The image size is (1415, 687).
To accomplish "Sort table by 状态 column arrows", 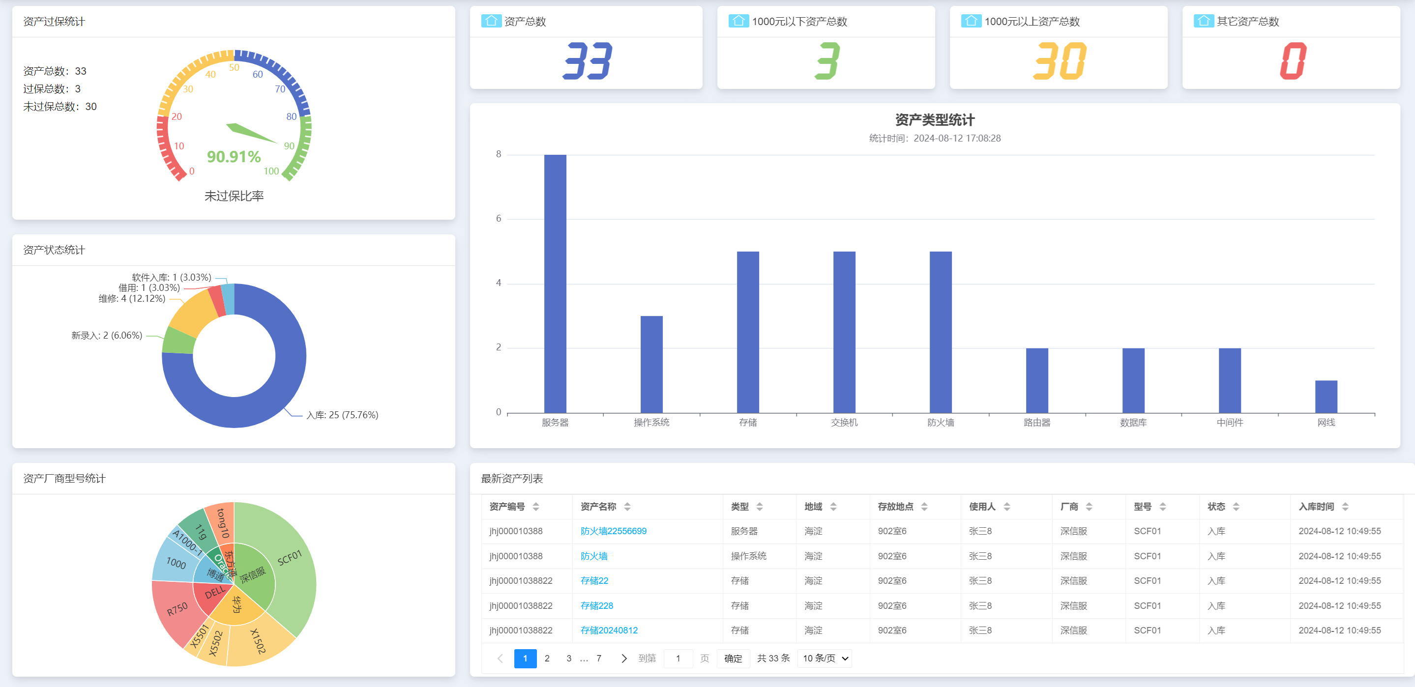I will (x=1236, y=506).
